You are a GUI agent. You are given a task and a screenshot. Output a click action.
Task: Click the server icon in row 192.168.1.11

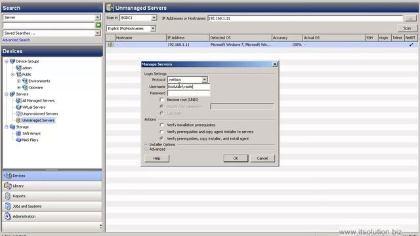pyautogui.click(x=110, y=45)
